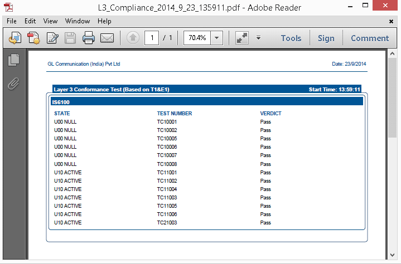
Task: Click the vertical scrollbar down arrow
Action: [392, 255]
